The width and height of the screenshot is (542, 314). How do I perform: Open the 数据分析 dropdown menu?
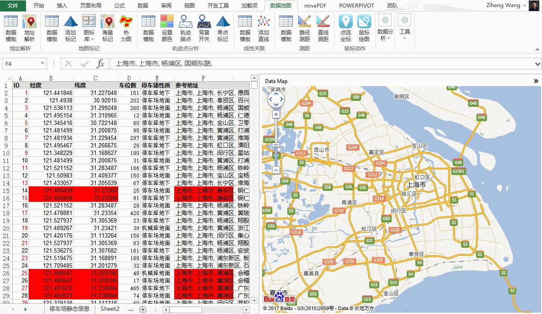385,27
